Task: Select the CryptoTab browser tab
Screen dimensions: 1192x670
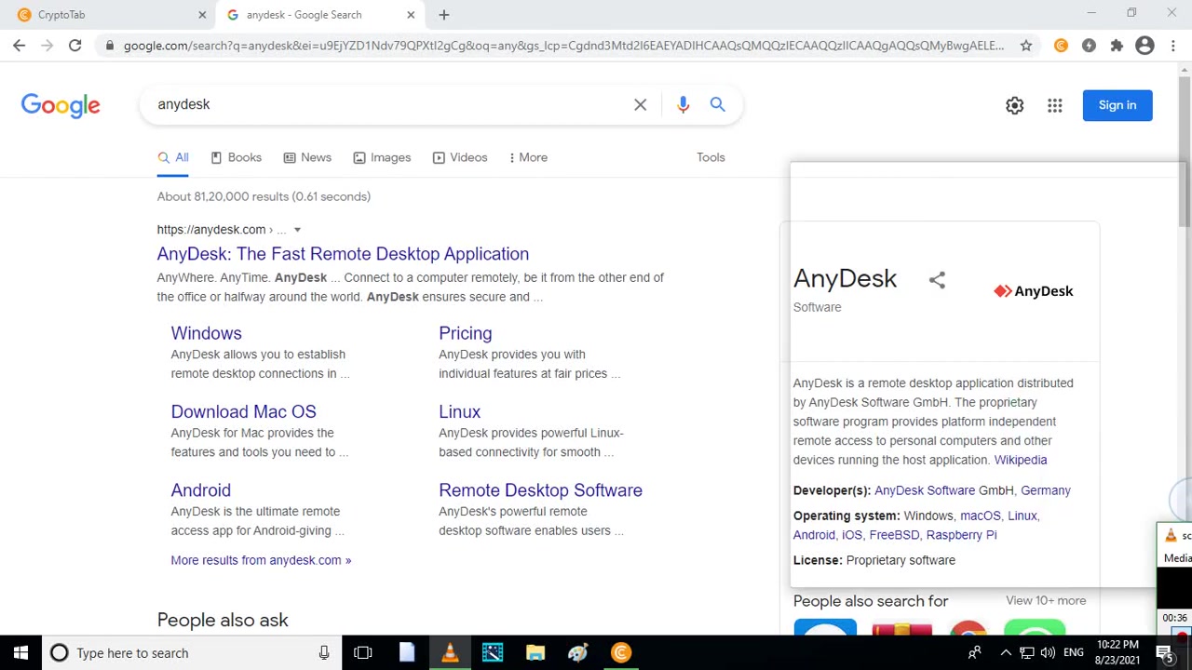Action: click(107, 15)
